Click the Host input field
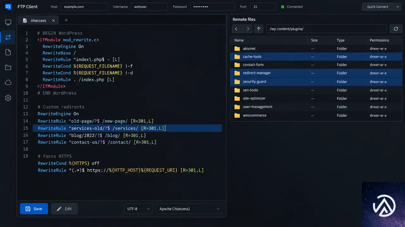Image resolution: width=405 pixels, height=227 pixels. [x=84, y=7]
